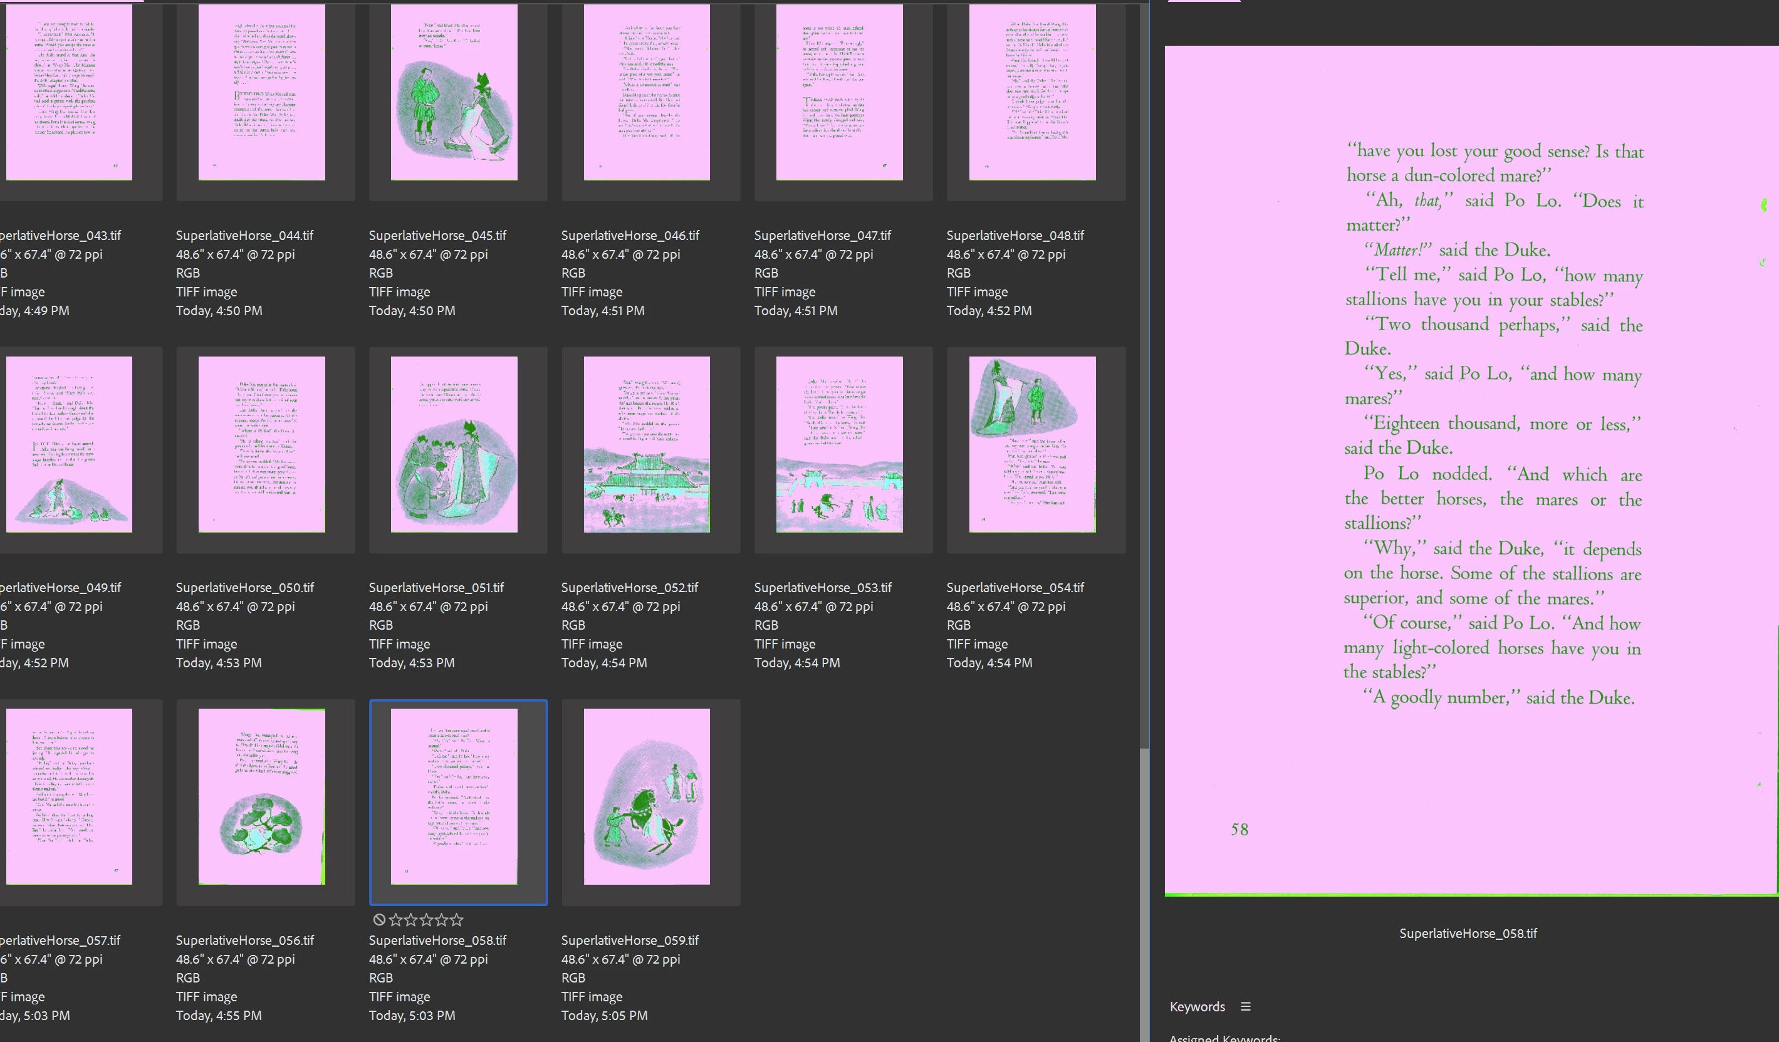
Task: Rate SuperlativeHorse_058 five stars
Action: pyautogui.click(x=457, y=919)
